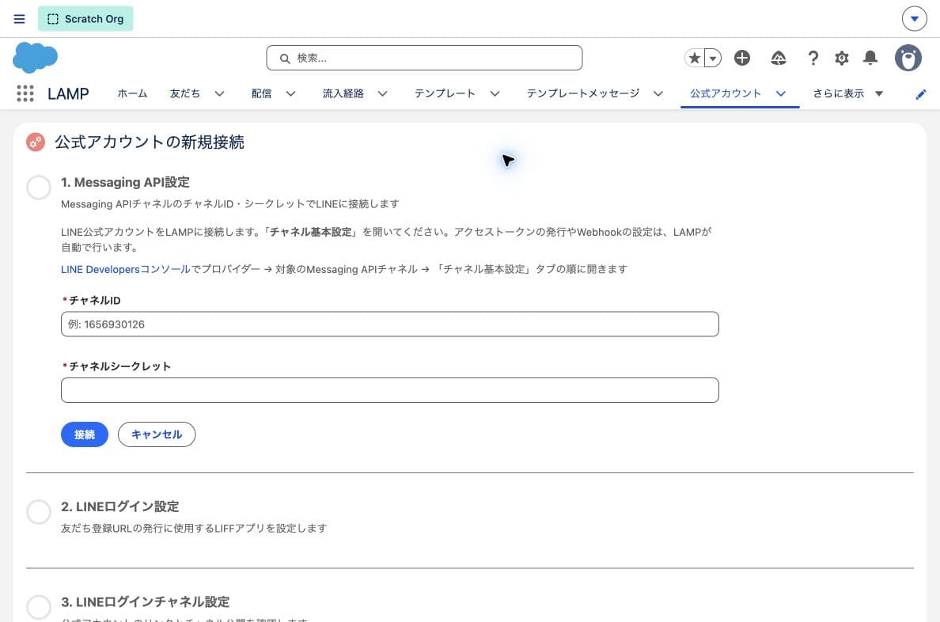Click step 2 LINEログイン設定 circle indicator
This screenshot has width=940, height=622.
(x=38, y=512)
